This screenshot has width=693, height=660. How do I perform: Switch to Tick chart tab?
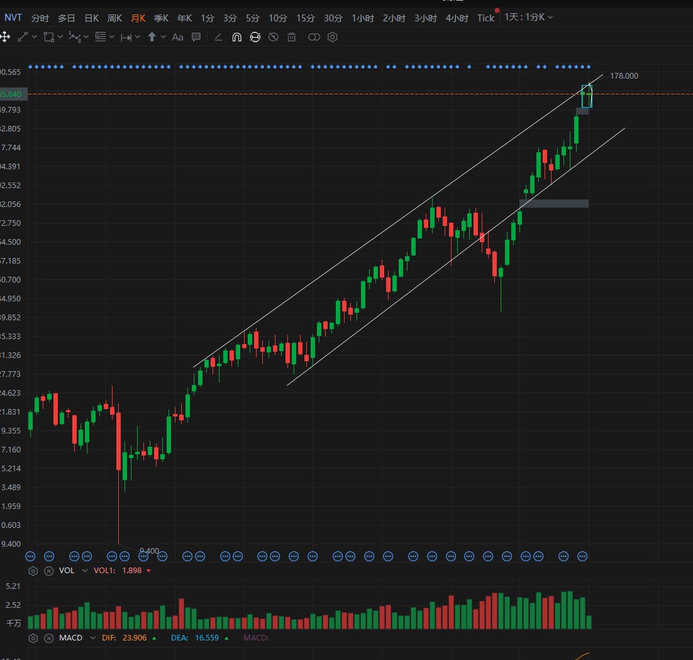coord(485,18)
